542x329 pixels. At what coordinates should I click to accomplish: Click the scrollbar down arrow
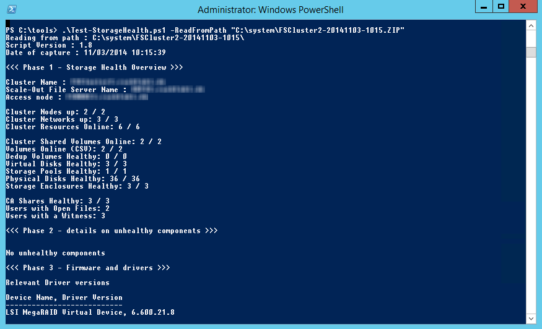[x=531, y=318]
